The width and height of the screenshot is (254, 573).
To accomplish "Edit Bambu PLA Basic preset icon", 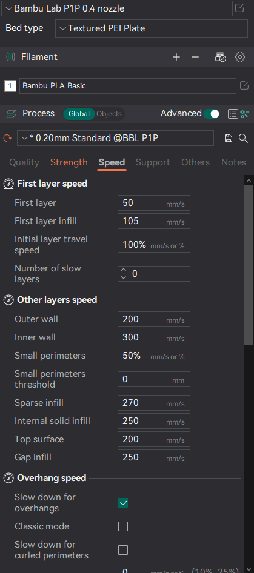I will point(244,86).
